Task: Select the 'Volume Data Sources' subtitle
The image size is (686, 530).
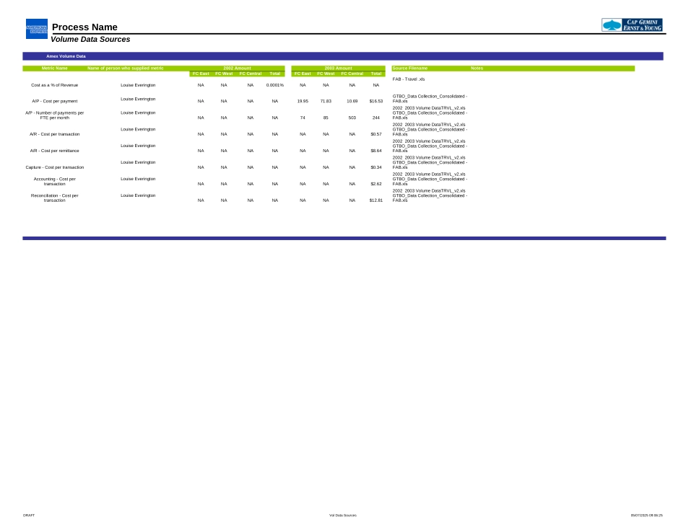Action: pyautogui.click(x=90, y=40)
